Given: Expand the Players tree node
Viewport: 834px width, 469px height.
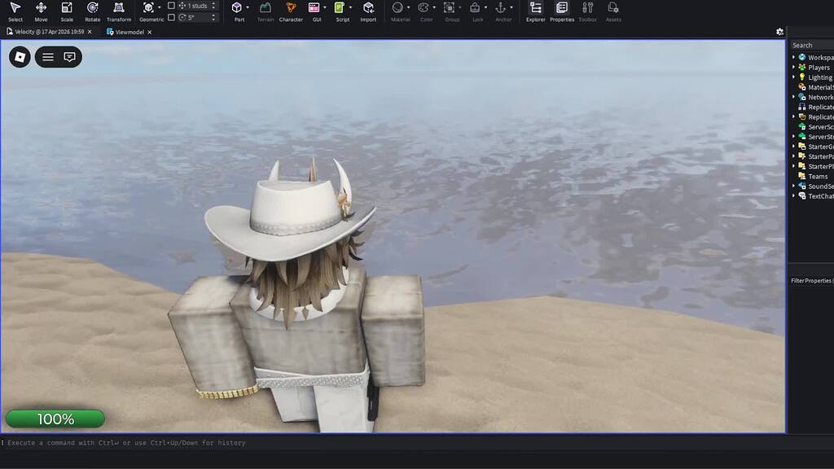Looking at the screenshot, I should [793, 67].
